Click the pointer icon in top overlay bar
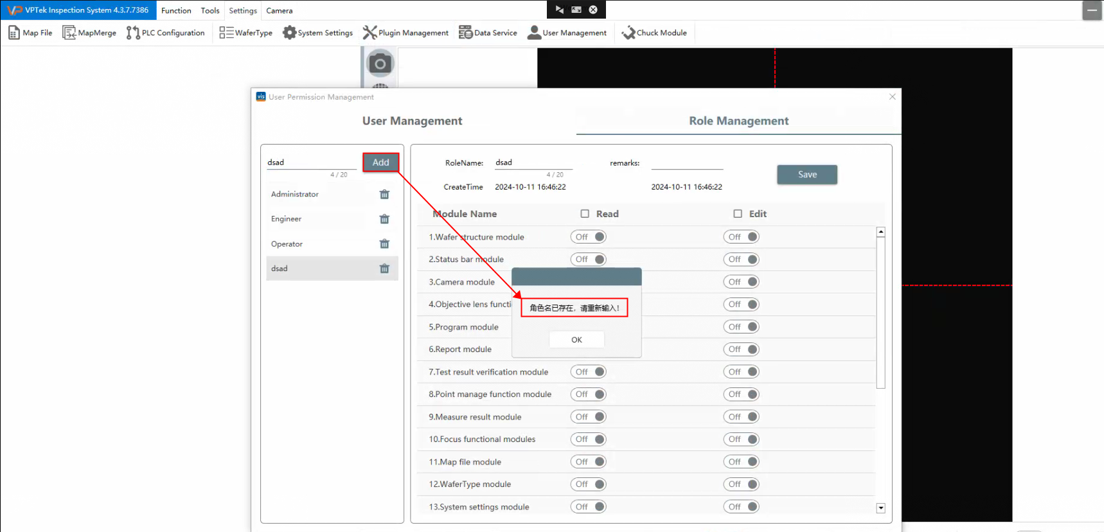1104x532 pixels. tap(559, 10)
